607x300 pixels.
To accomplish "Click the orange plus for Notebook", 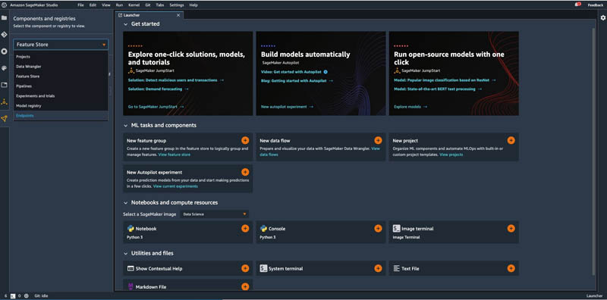I will 245,229.
